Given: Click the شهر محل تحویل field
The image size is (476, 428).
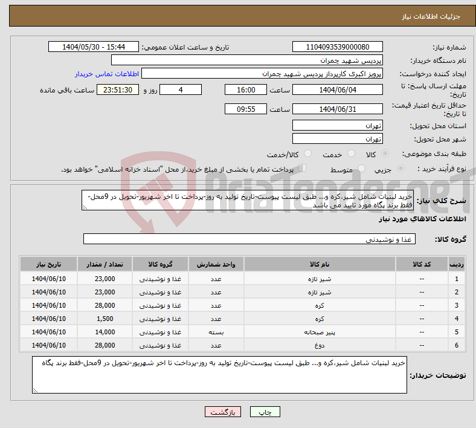Looking at the screenshot, I should pyautogui.click(x=337, y=139).
